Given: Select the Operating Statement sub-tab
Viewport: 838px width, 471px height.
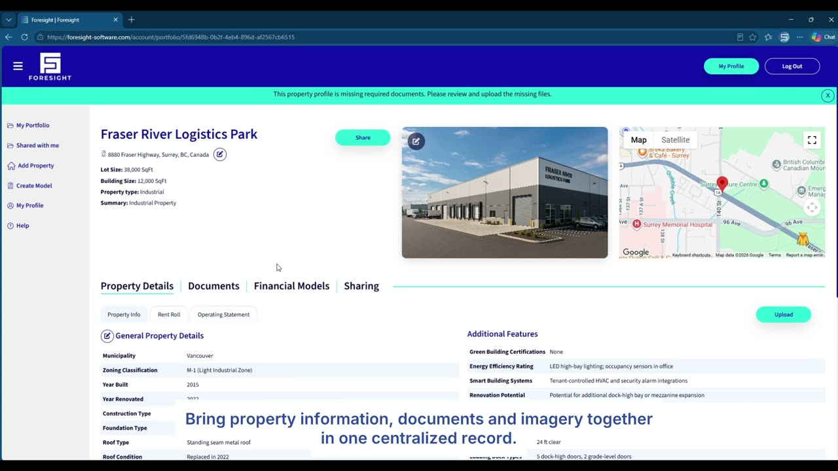Looking at the screenshot, I should tap(224, 315).
